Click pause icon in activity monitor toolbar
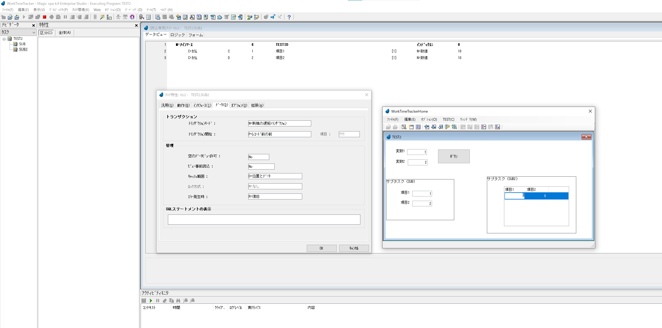 point(158,300)
